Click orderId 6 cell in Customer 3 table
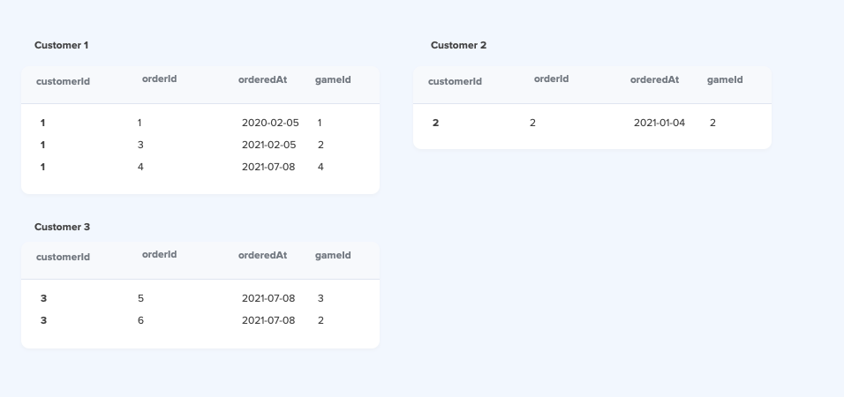The width and height of the screenshot is (844, 397). (x=140, y=320)
